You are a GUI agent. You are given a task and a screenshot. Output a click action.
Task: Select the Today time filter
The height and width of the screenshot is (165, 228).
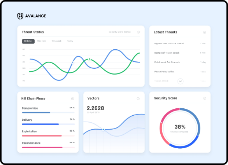(x=70, y=41)
